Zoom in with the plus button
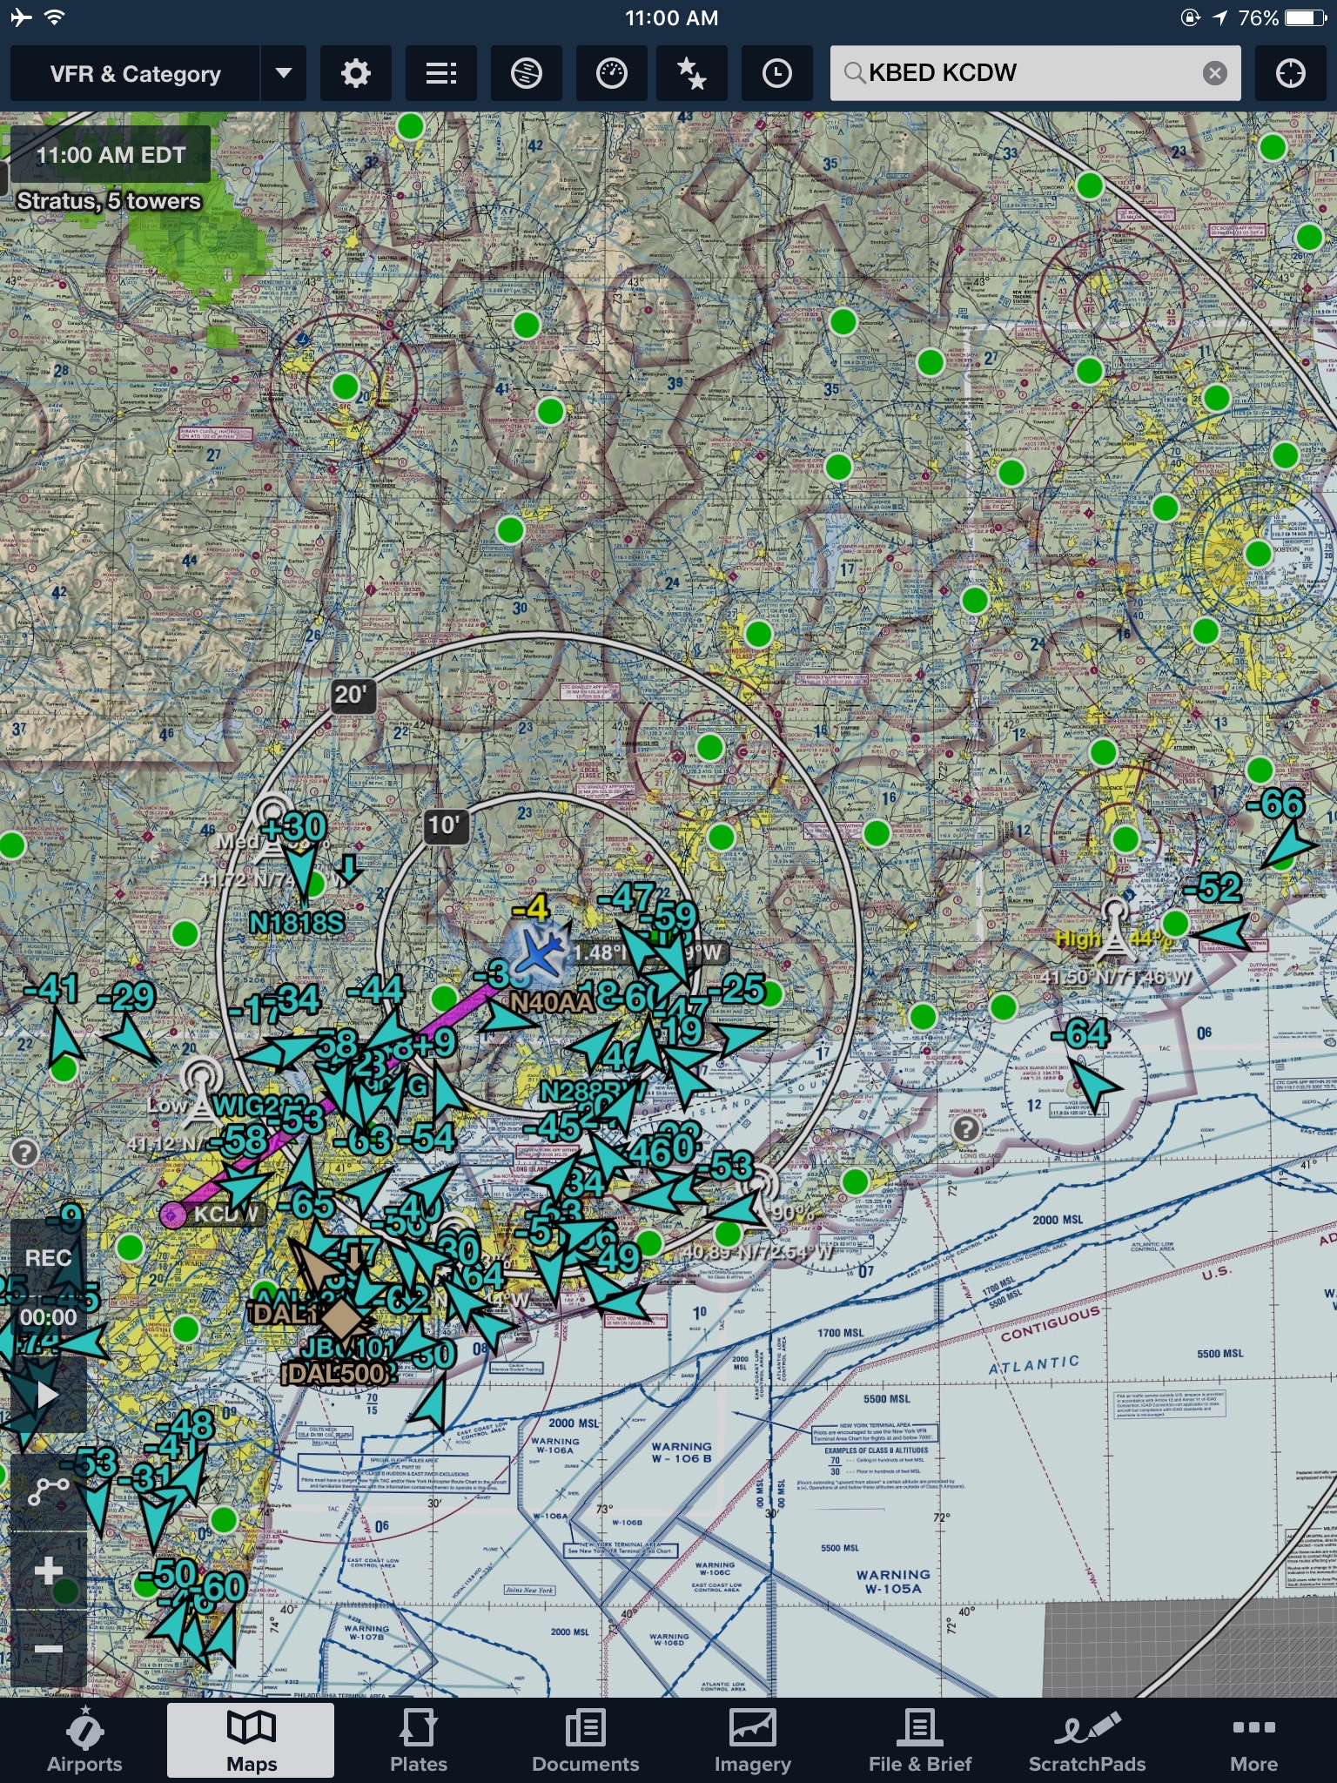1337x1783 pixels. [x=48, y=1571]
